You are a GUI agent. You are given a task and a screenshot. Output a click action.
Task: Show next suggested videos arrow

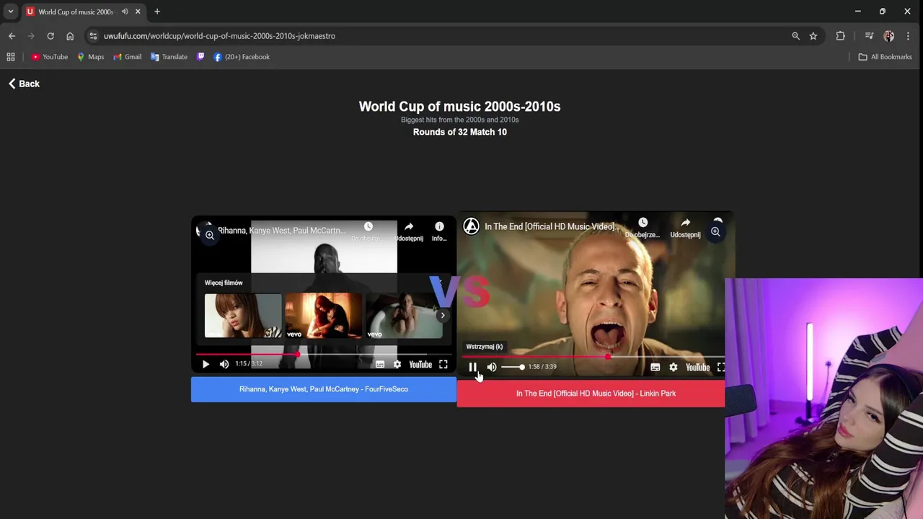click(443, 315)
